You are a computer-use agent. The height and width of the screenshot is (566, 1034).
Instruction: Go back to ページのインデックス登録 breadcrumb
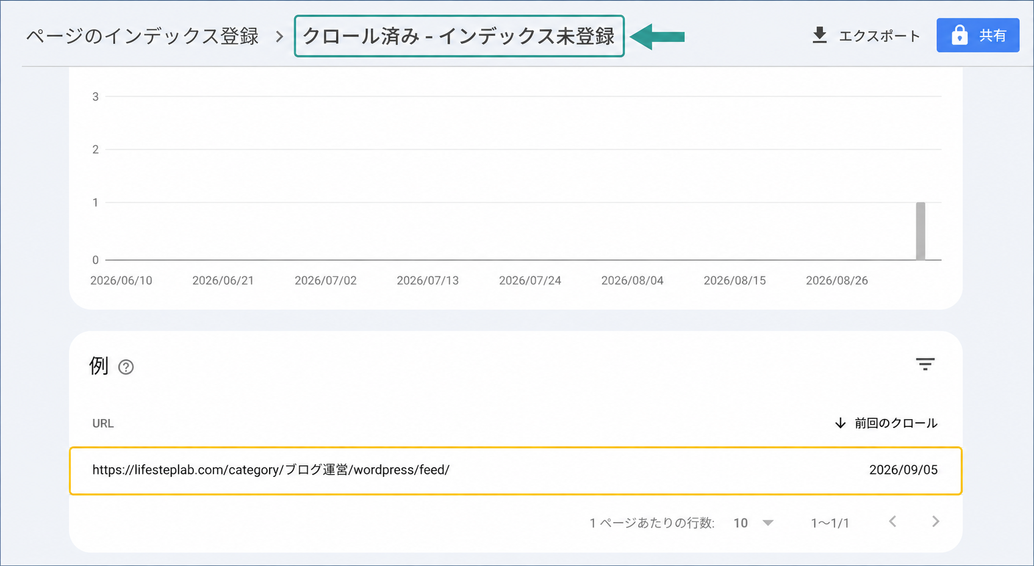click(x=143, y=36)
